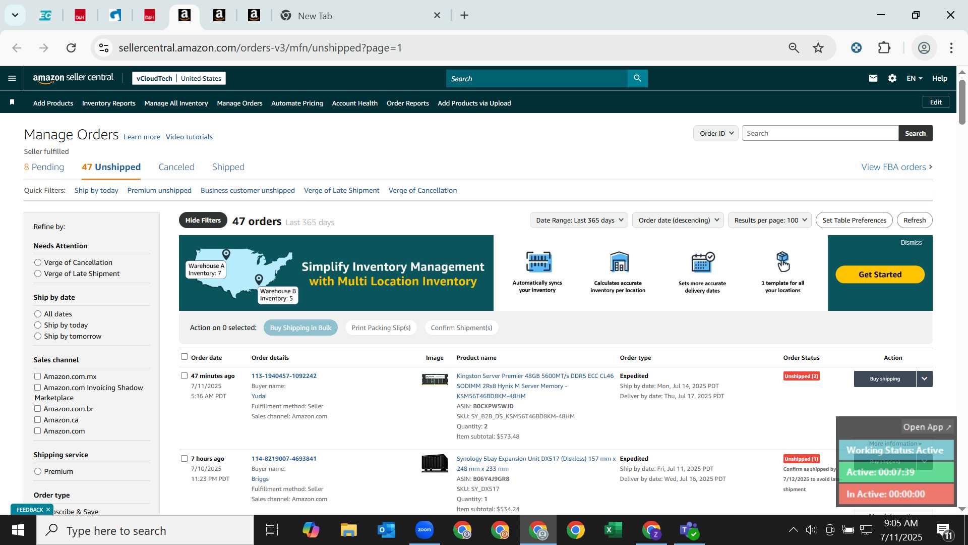Open Zoom from the taskbar
Screen dimensions: 968x545
click(425, 530)
